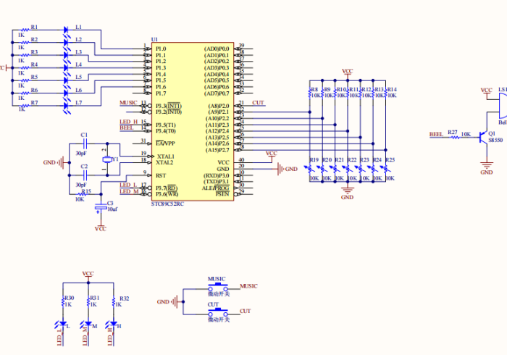The width and height of the screenshot is (507, 355).
Task: Select the XTAL1 pin label on U1
Action: tap(165, 156)
